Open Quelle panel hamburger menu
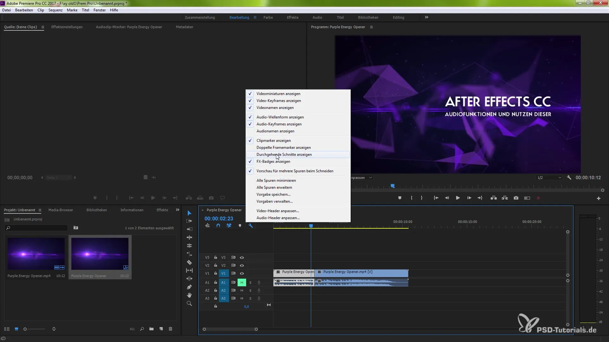The width and height of the screenshot is (609, 342). click(43, 27)
